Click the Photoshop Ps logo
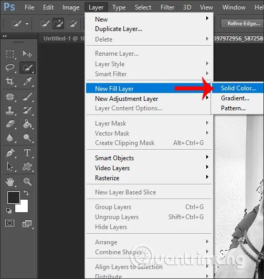This screenshot has width=264, height=279. tap(9, 7)
